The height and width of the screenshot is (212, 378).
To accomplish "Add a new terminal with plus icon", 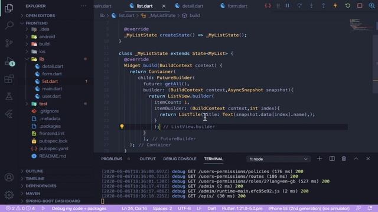I will pyautogui.click(x=320, y=158).
